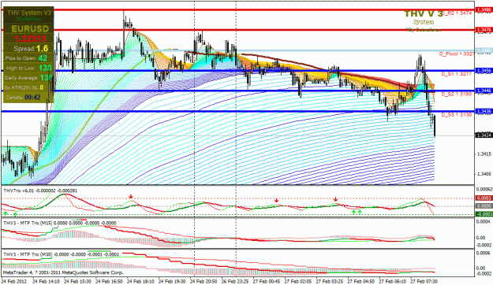
Task: Click the 24 Feb 14:10 time label
Action: (x=47, y=282)
